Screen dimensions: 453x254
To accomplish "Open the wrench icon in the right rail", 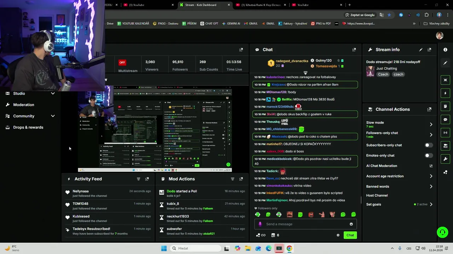I will 445,159.
